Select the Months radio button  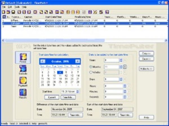(91, 67)
